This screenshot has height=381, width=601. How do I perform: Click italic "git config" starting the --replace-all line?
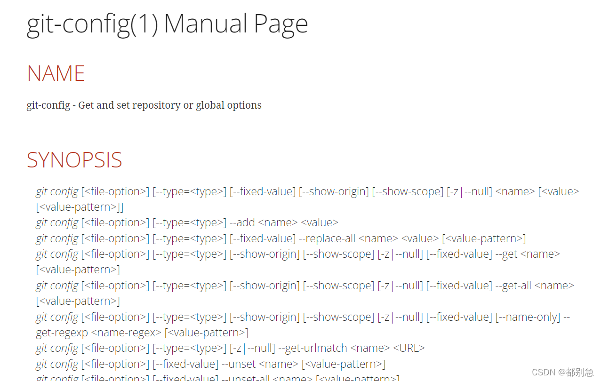57,238
